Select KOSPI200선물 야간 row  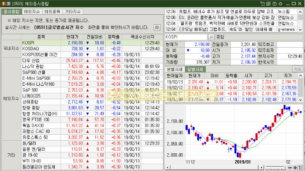click(92, 55)
